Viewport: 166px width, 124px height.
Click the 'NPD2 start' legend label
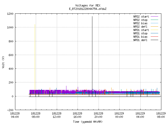coord(141,17)
